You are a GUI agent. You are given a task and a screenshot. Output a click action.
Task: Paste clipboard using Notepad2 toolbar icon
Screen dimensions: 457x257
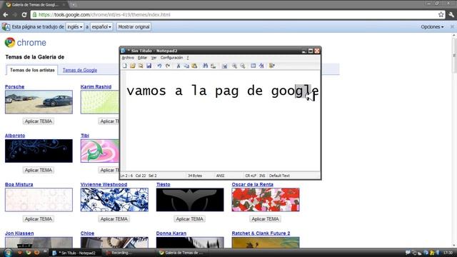point(194,66)
